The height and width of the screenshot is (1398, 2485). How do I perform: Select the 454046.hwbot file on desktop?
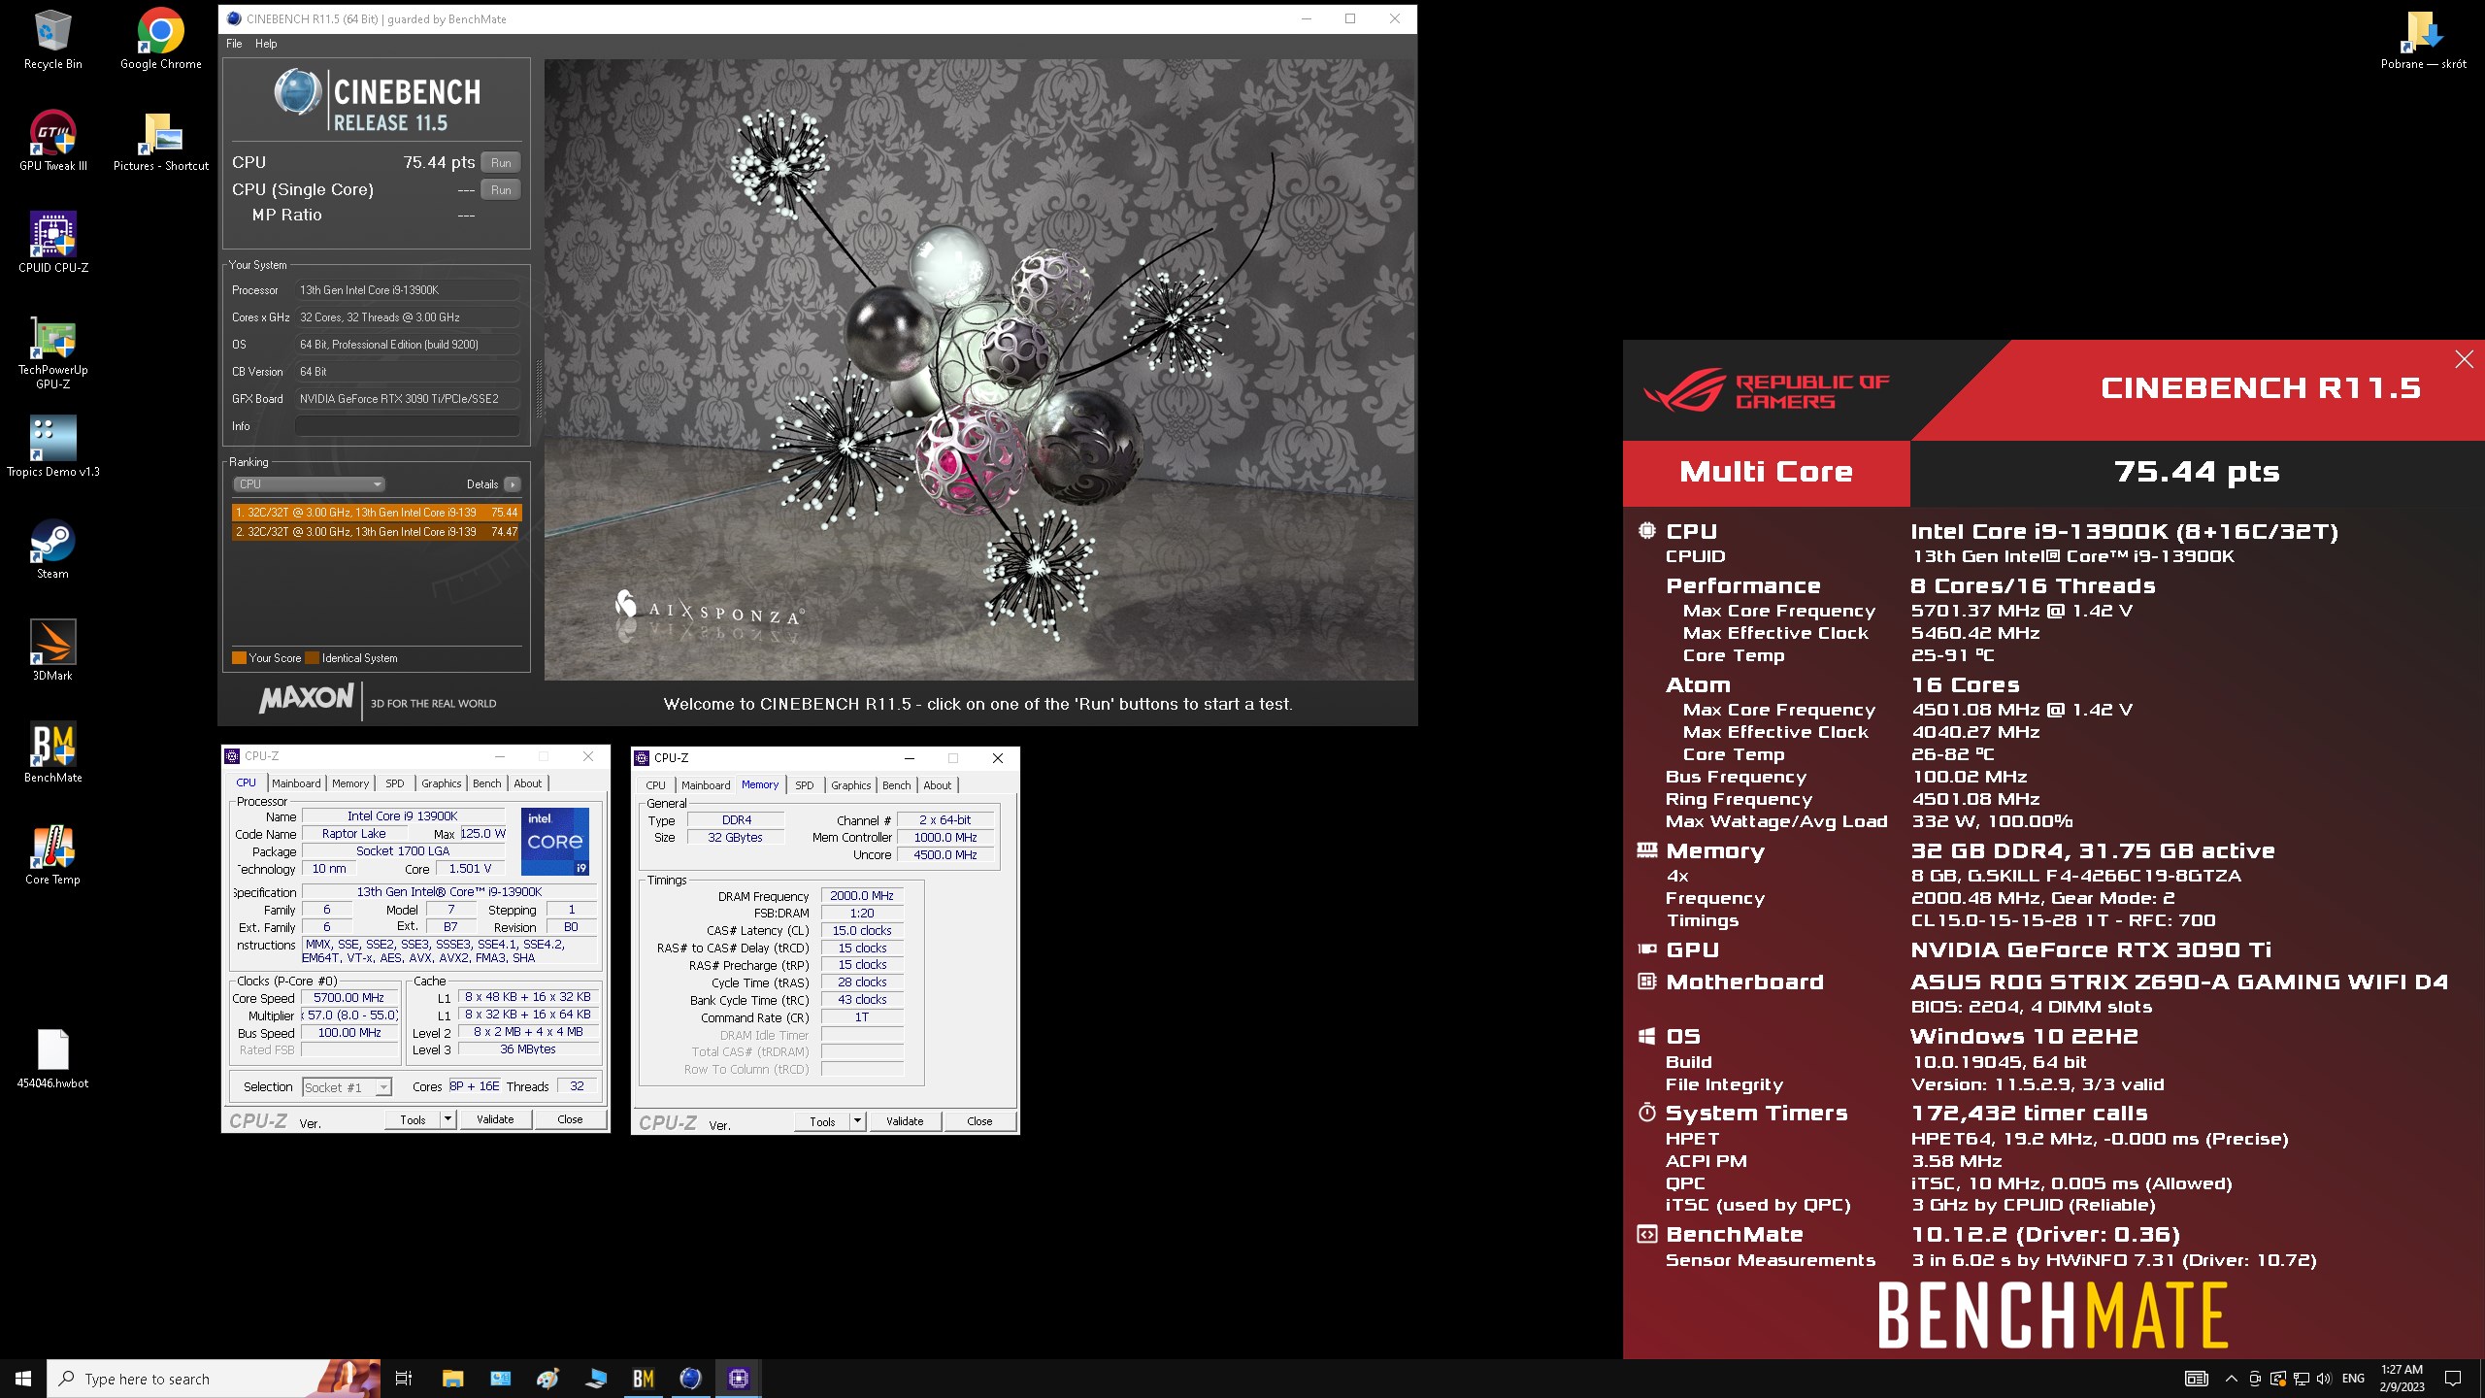pyautogui.click(x=52, y=1058)
